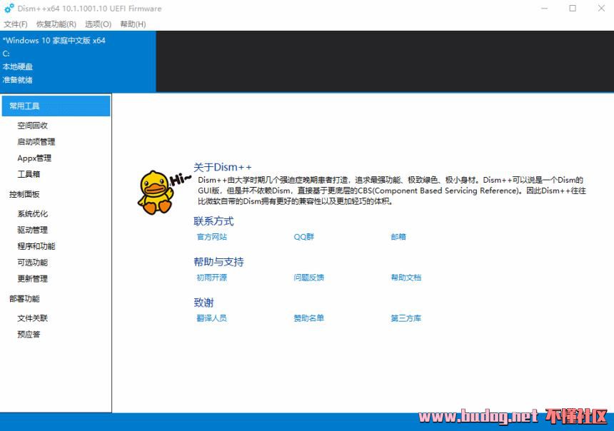The width and height of the screenshot is (614, 431).
Task: Open the 文件(F) menu
Action: [16, 24]
